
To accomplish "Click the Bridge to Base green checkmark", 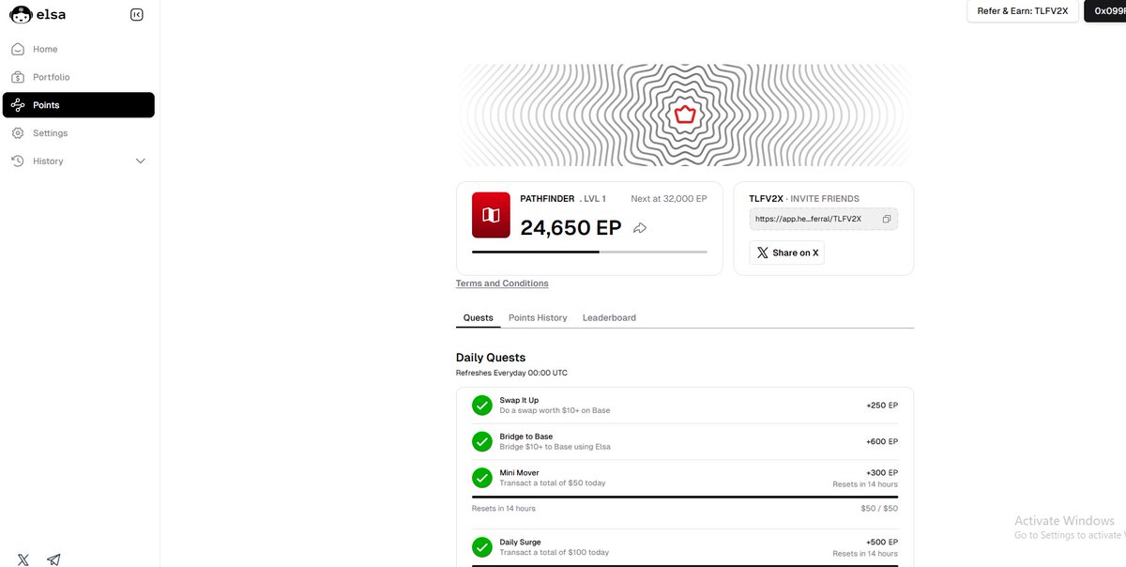I will (x=482, y=441).
